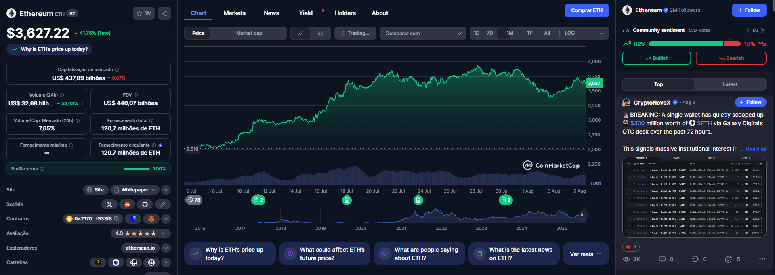This screenshot has height=275, width=775.
Task: Expand more contracts in Contratos row
Action: pyautogui.click(x=166, y=219)
